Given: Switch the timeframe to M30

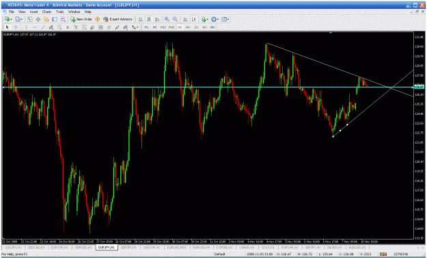Looking at the screenshot, I should coord(171,27).
